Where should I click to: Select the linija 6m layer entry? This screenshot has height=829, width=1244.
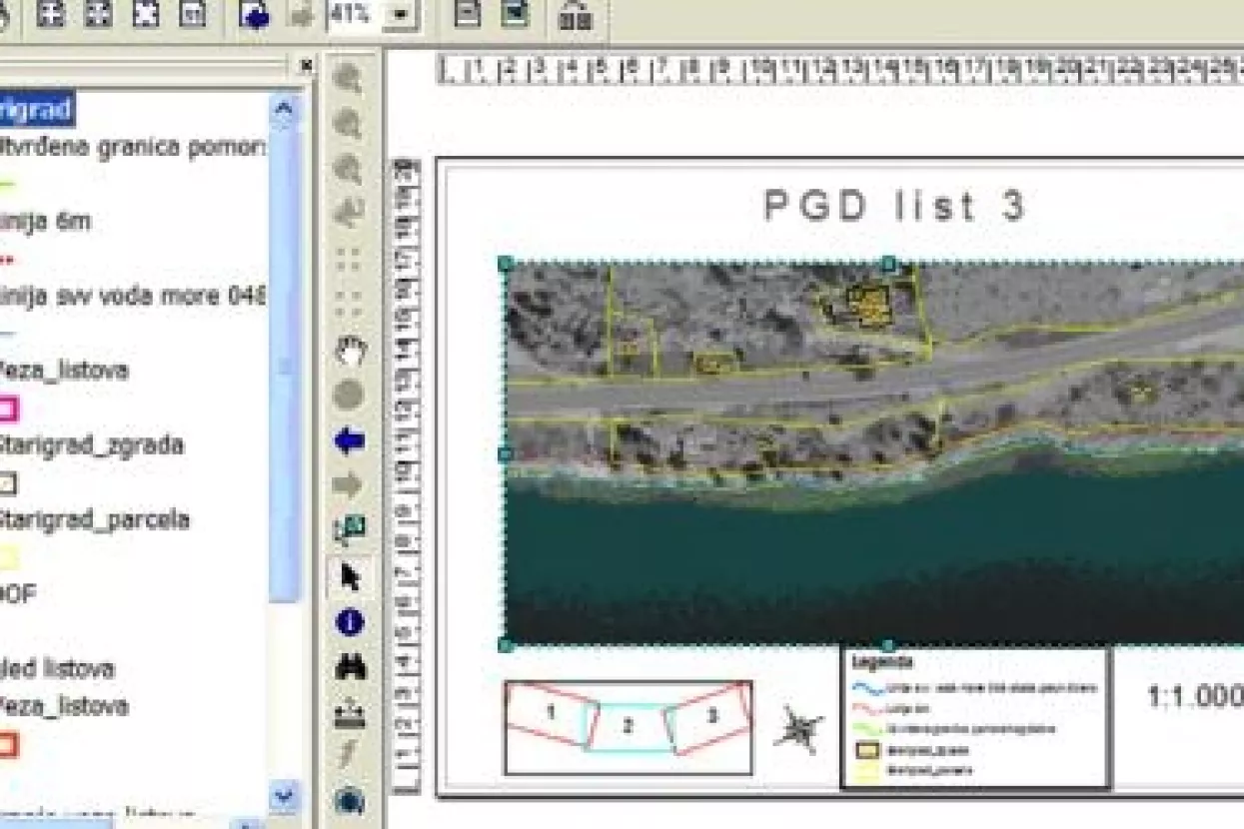point(46,221)
